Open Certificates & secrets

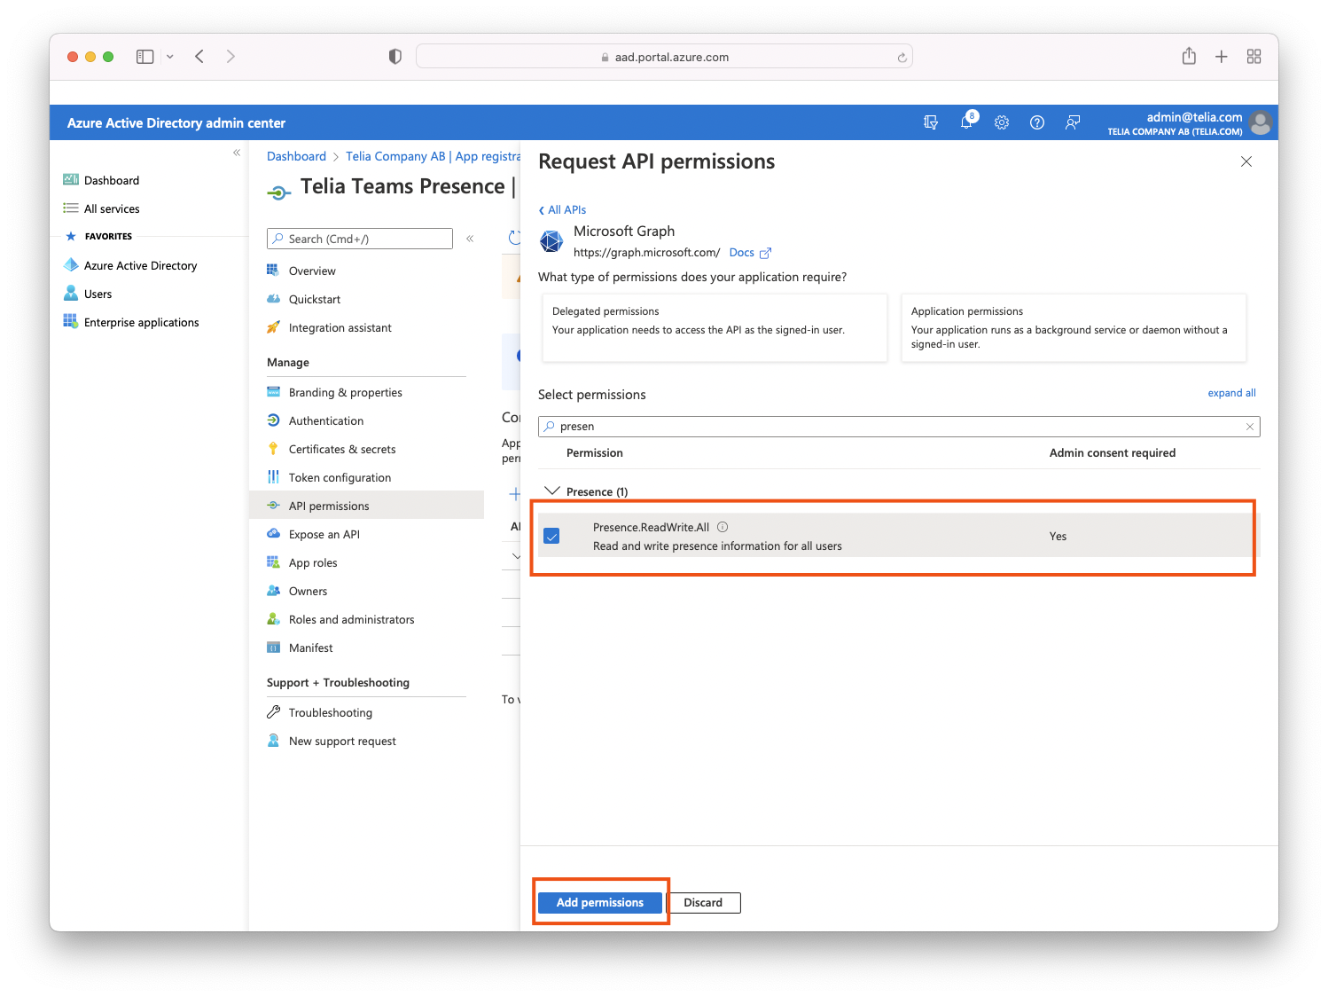point(342,449)
